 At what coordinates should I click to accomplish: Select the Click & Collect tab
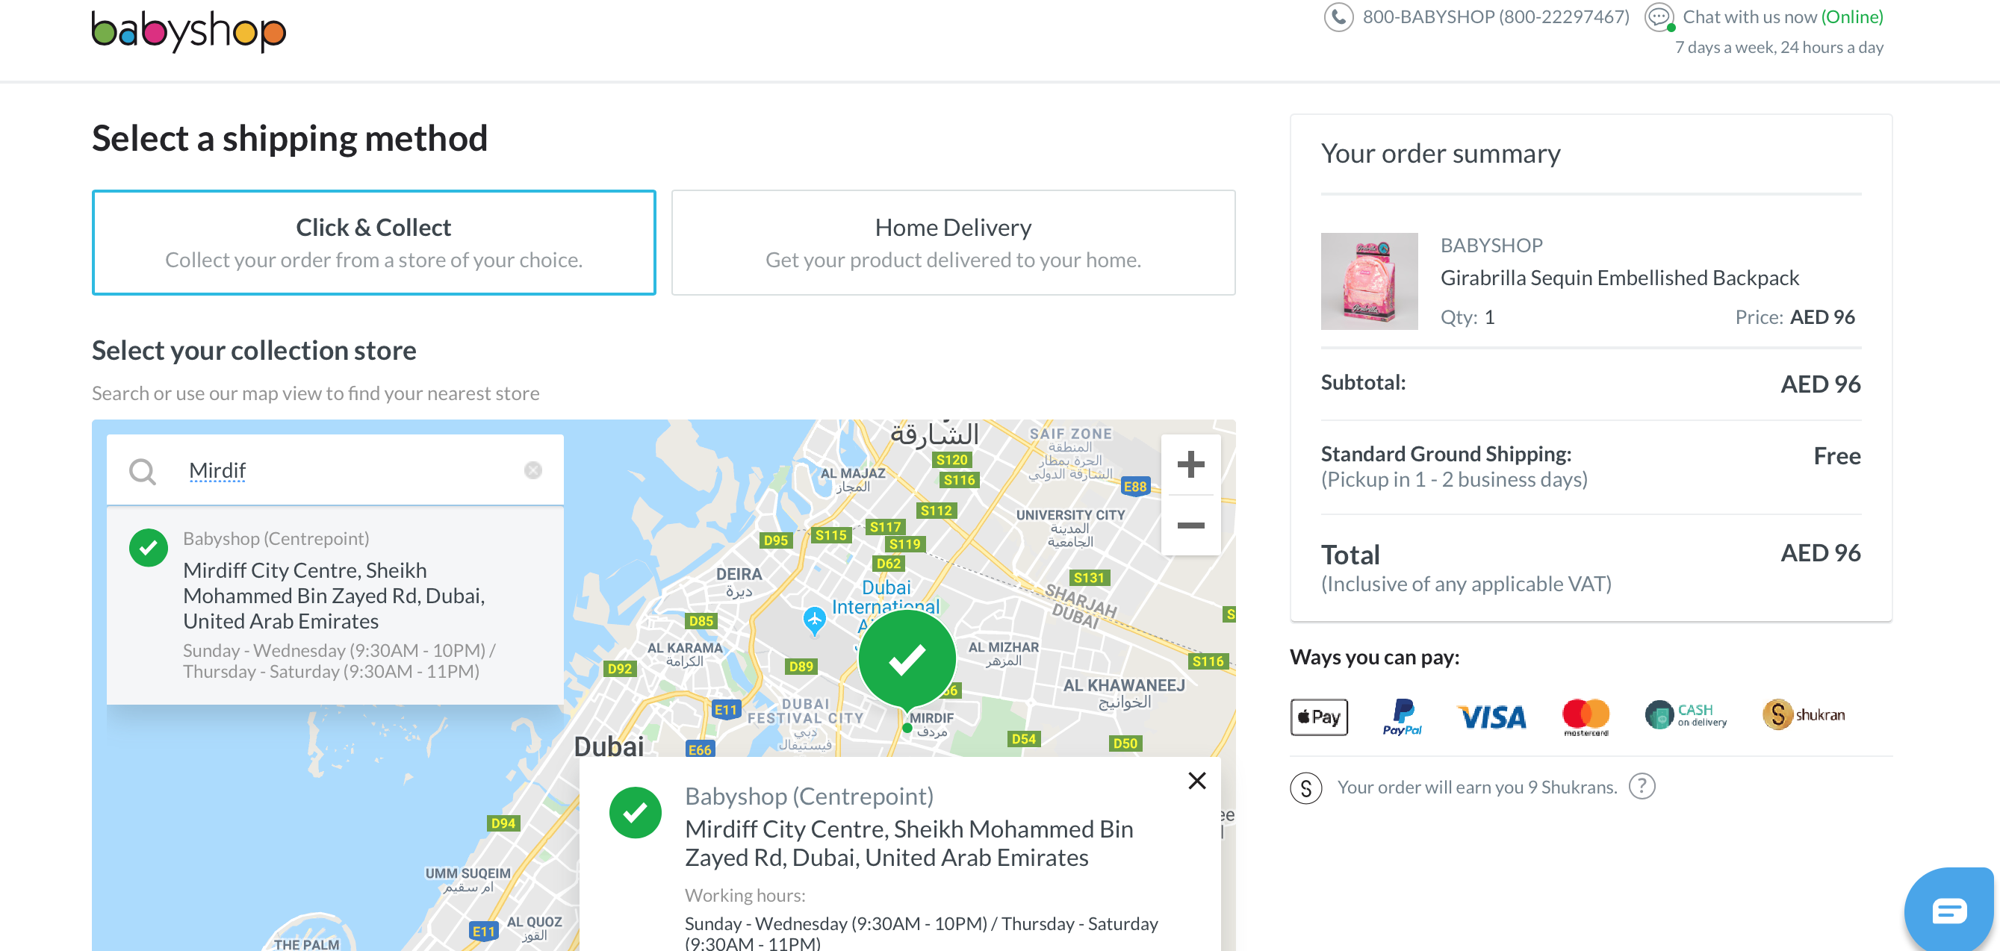click(373, 242)
